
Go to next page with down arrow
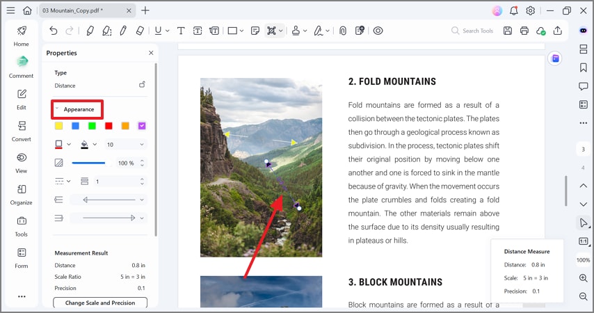pos(584,204)
